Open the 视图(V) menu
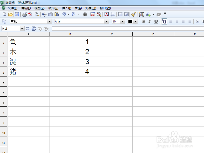This screenshot has width=204, height=153. [40, 8]
